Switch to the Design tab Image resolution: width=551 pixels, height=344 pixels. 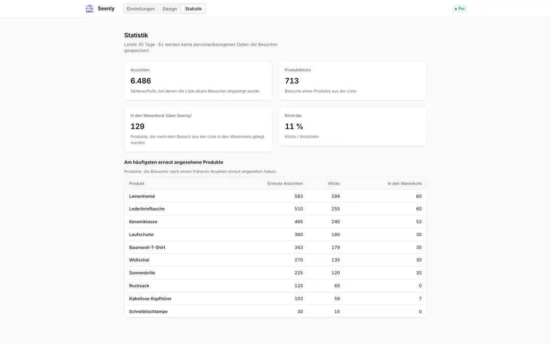(170, 9)
